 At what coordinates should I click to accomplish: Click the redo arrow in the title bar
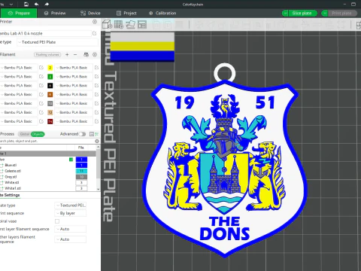coord(47,4)
